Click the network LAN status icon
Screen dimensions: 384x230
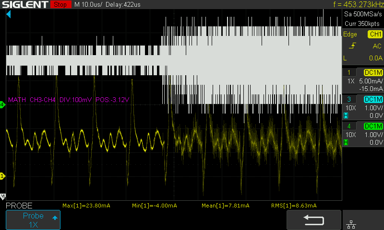point(351,224)
